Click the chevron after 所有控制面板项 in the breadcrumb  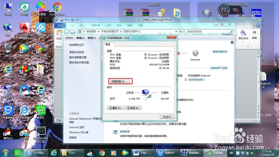click(121, 32)
